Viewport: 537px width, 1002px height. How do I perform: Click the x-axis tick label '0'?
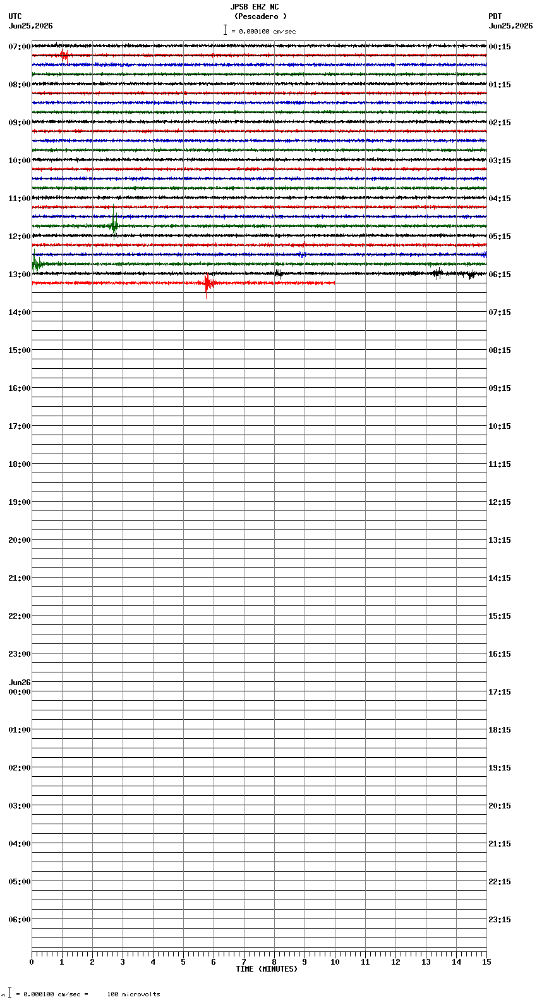click(x=32, y=962)
